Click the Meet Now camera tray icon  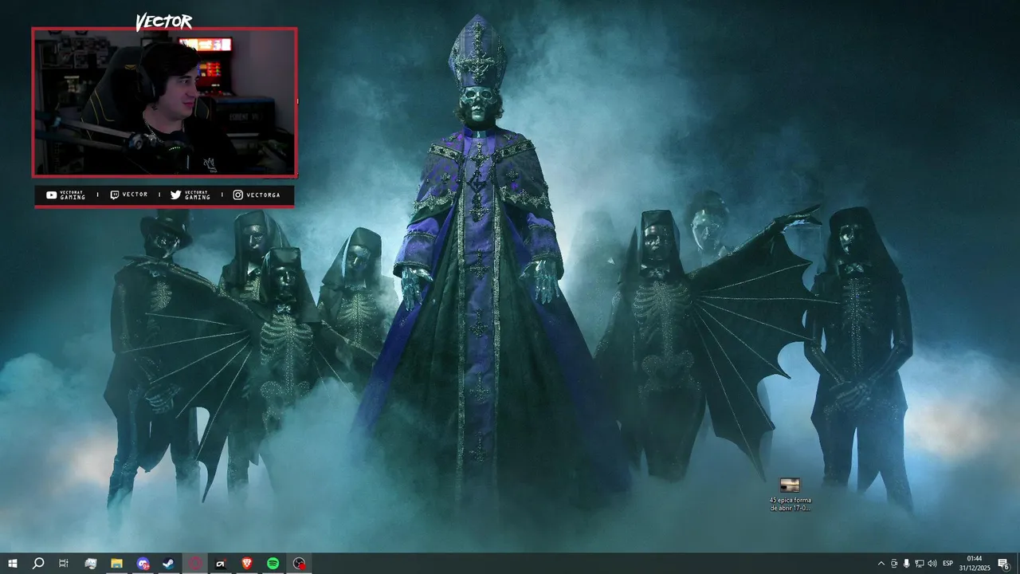(894, 564)
